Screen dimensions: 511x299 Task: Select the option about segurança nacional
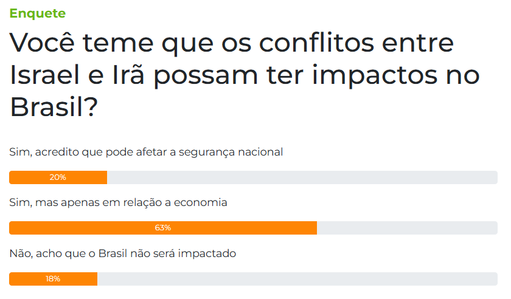pyautogui.click(x=146, y=153)
